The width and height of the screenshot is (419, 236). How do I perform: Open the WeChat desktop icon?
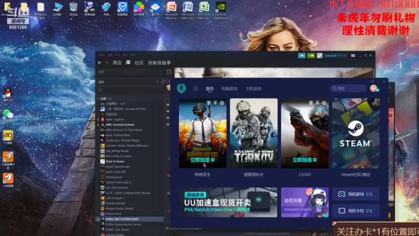(x=8, y=116)
